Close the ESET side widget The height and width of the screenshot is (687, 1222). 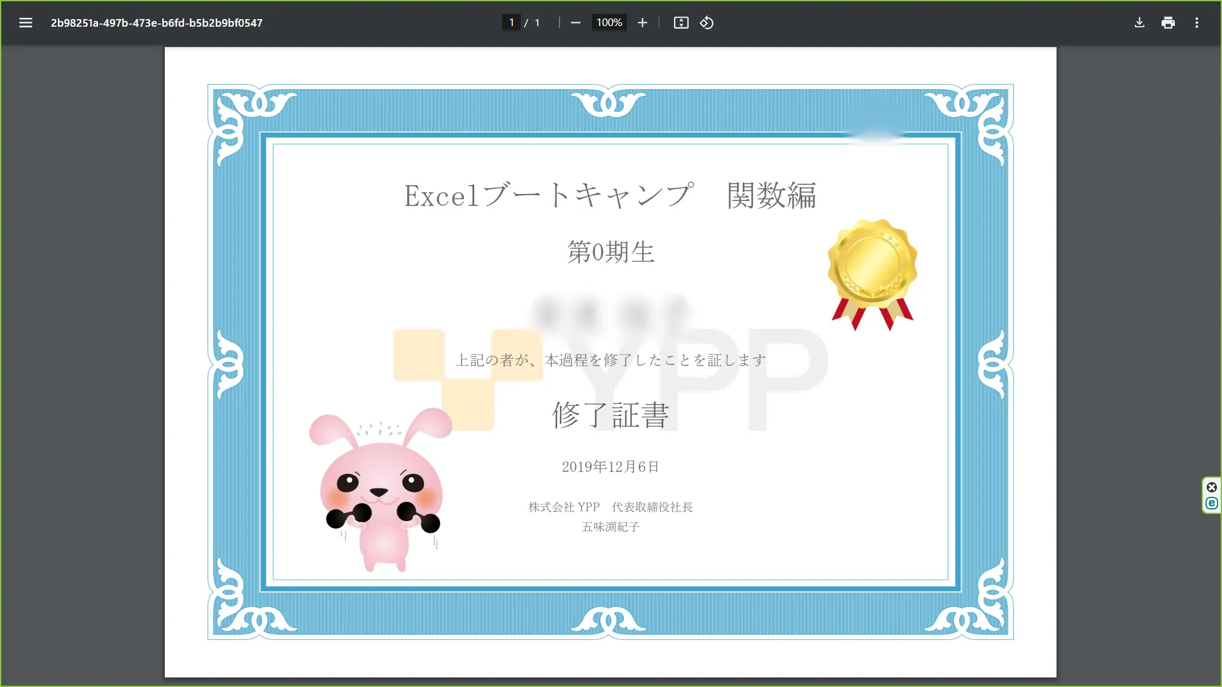1211,487
